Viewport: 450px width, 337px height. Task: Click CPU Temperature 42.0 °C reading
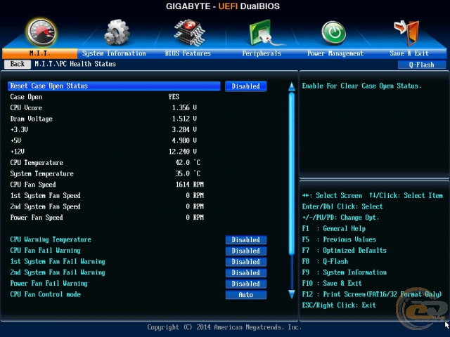point(188,162)
